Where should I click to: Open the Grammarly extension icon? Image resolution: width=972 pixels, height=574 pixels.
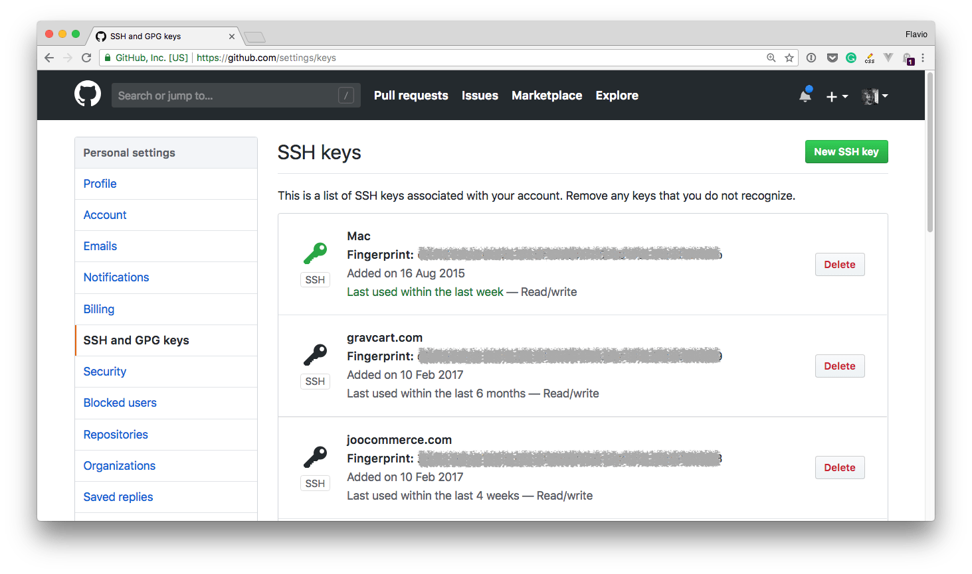pyautogui.click(x=850, y=58)
